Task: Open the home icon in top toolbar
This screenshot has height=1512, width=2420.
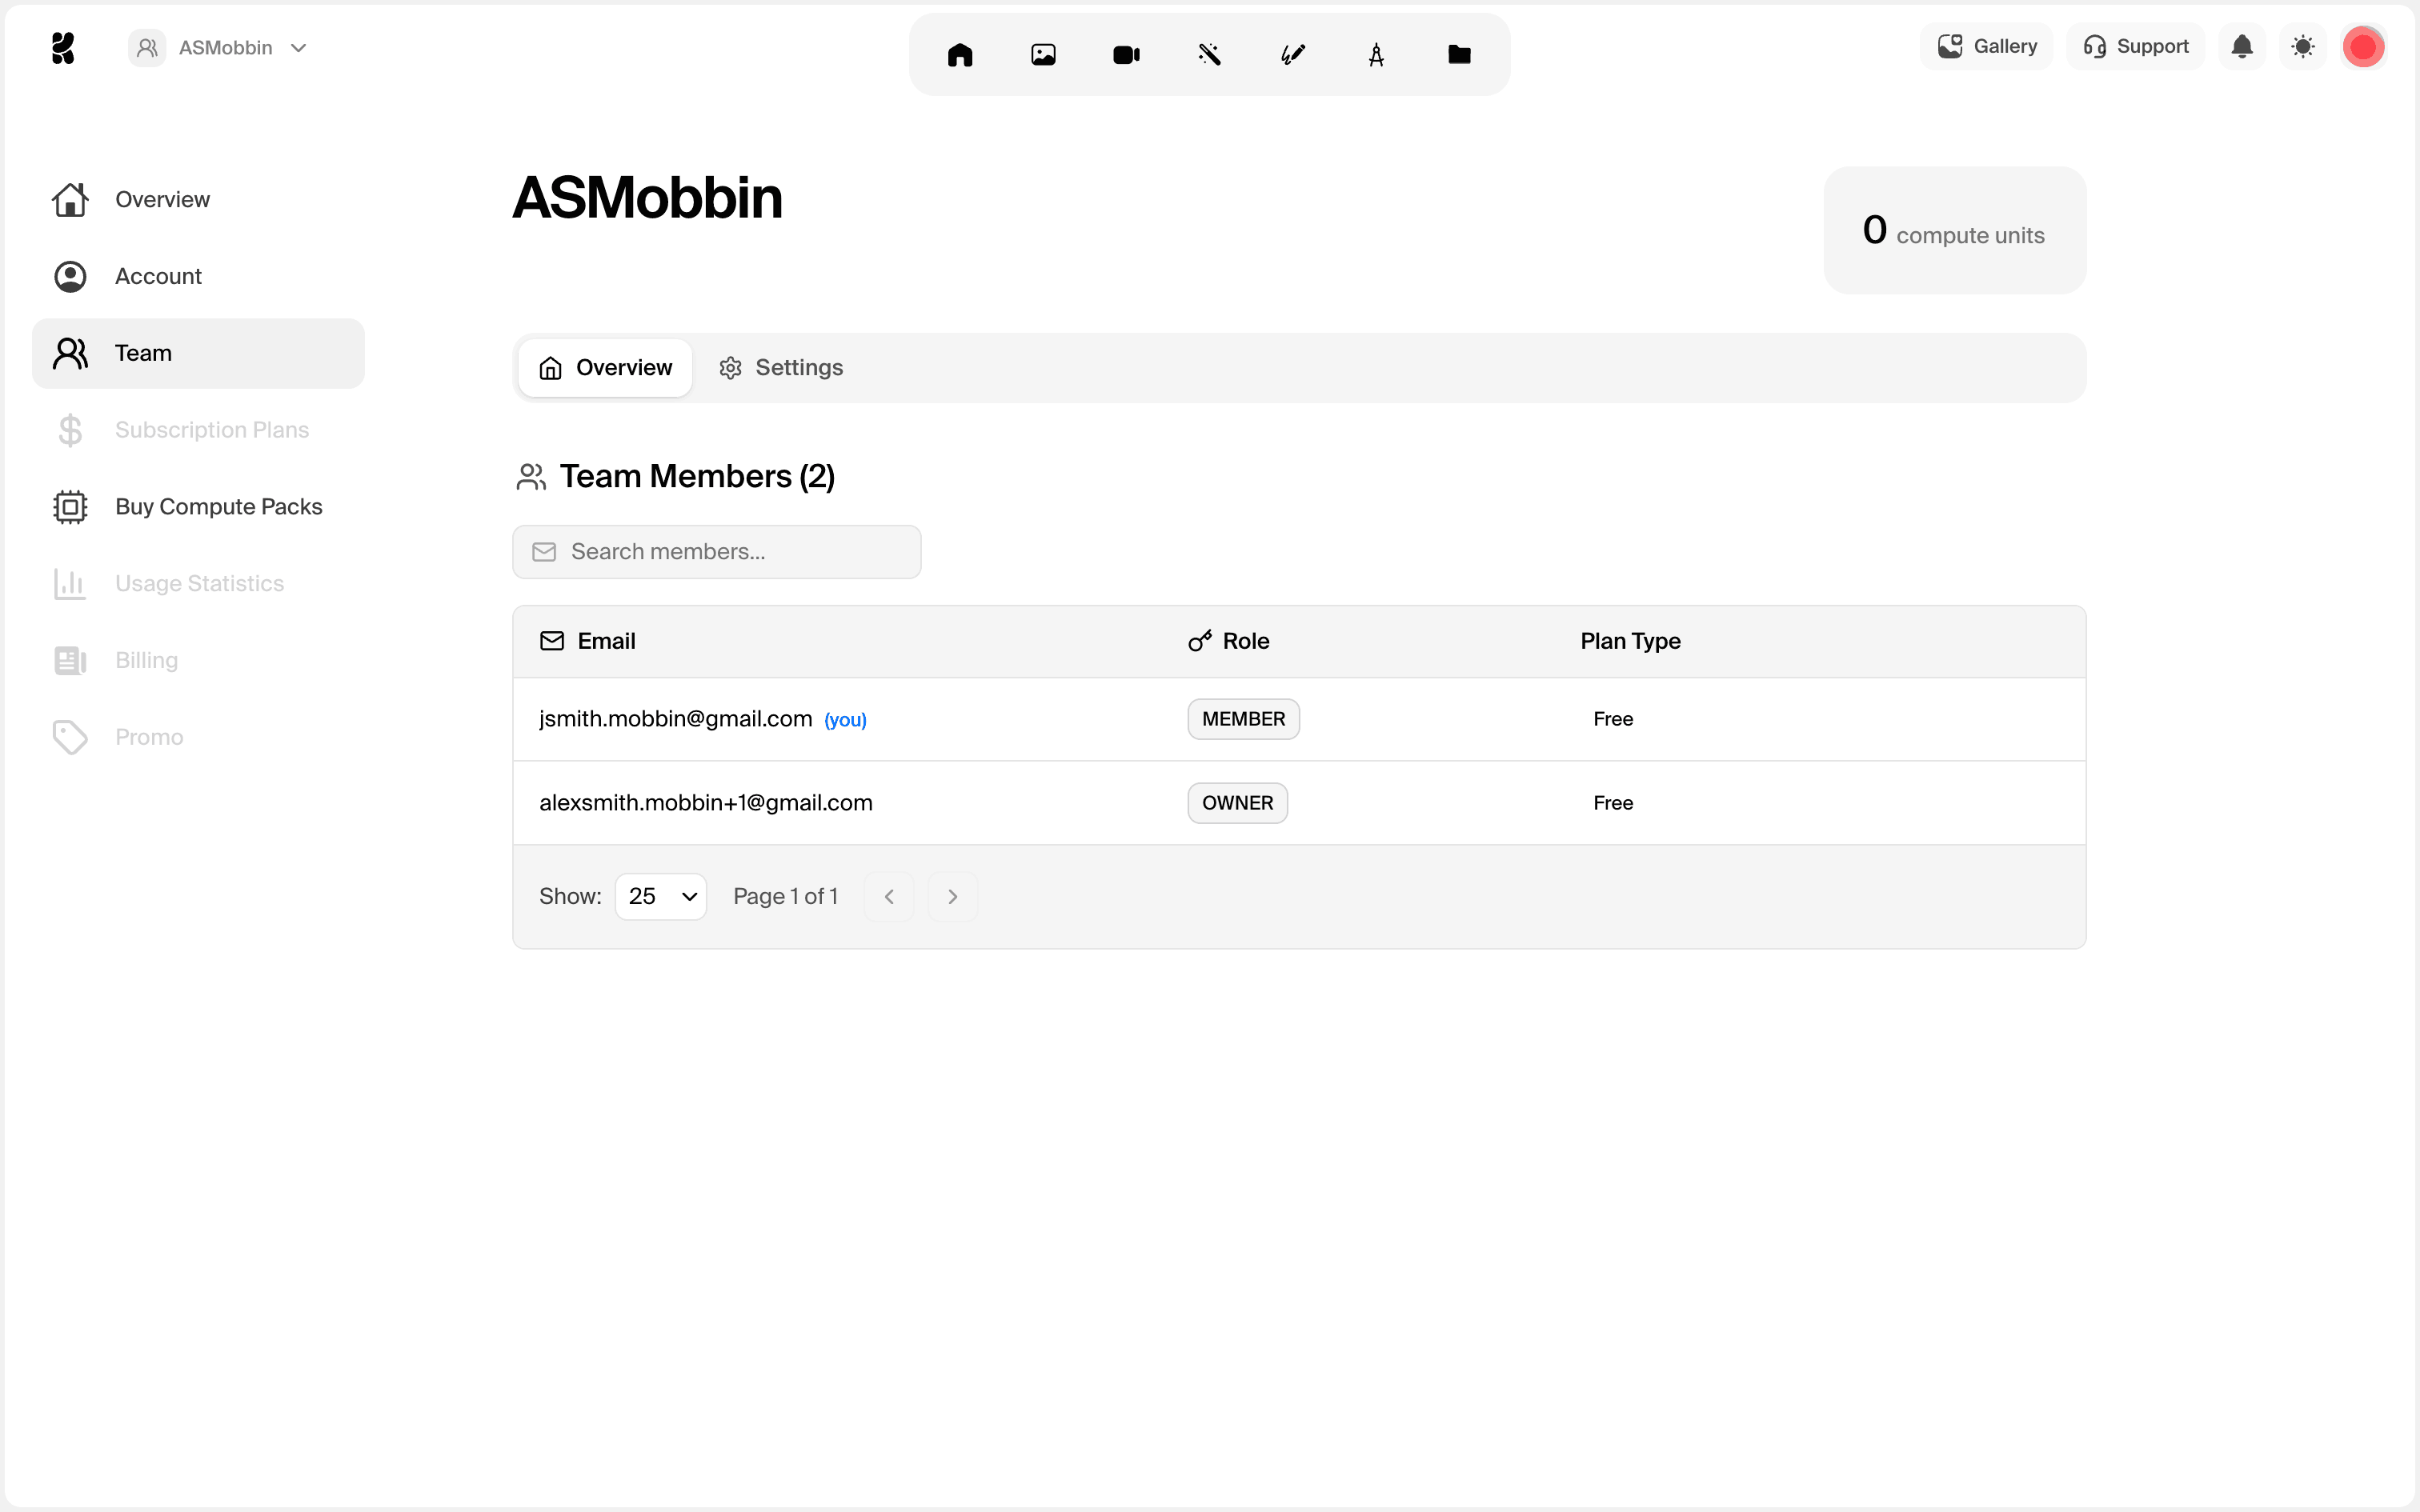Action: click(x=960, y=55)
